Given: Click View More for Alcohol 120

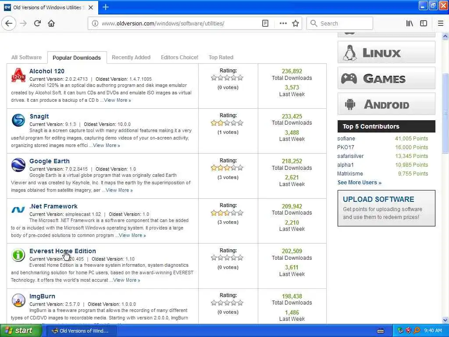Looking at the screenshot, I should (x=118, y=100).
